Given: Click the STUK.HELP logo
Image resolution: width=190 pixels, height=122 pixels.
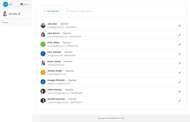Looking at the screenshot, I should pyautogui.click(x=8, y=4).
